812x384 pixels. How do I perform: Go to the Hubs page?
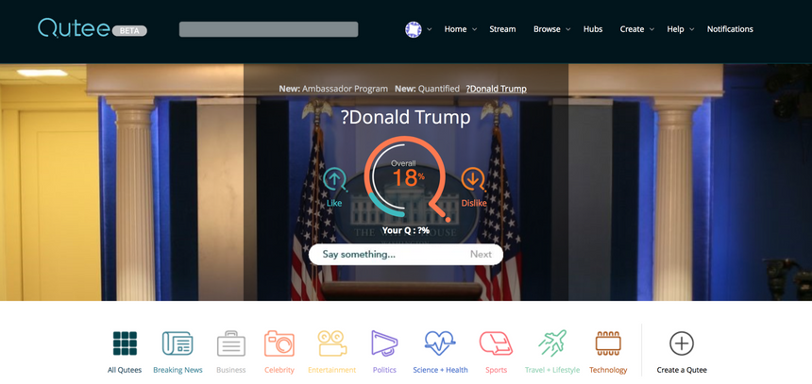point(593,29)
